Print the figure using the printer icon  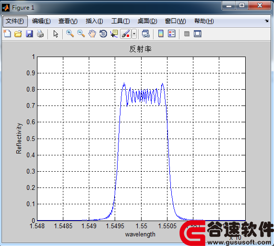point(40,34)
